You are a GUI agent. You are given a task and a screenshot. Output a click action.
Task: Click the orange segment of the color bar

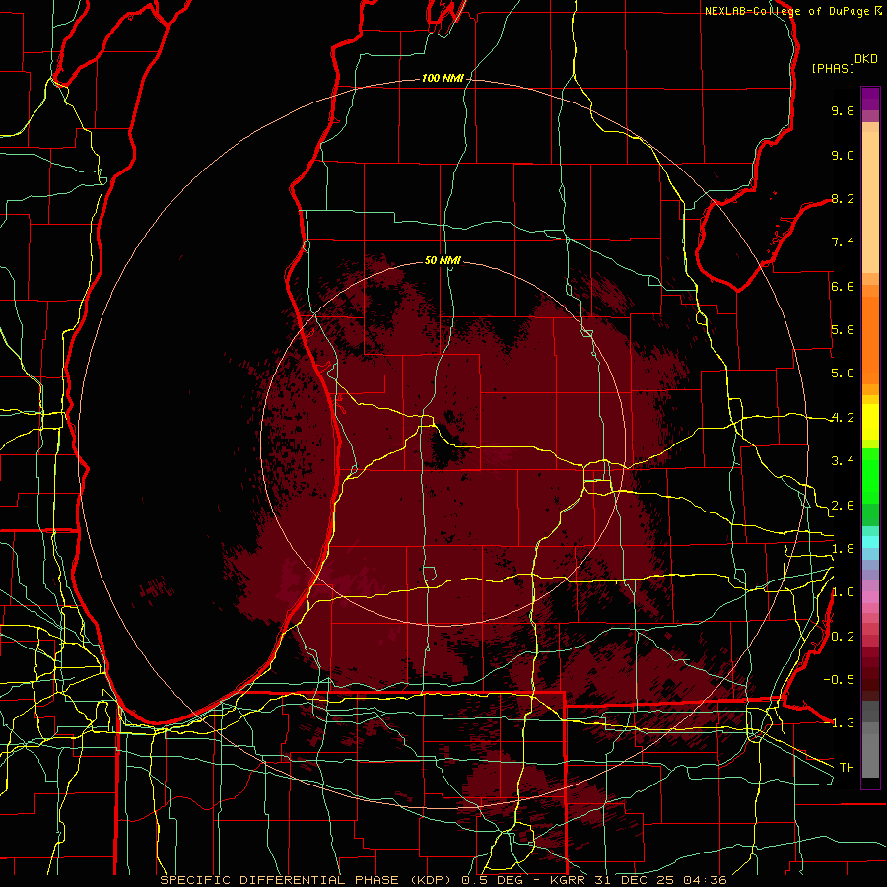click(x=870, y=339)
